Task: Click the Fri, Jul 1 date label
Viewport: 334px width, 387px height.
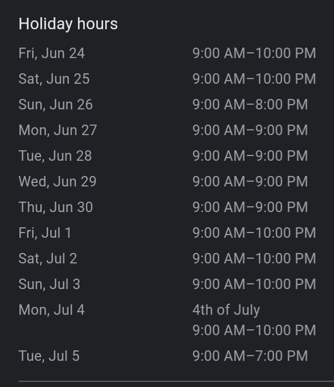Action: click(x=45, y=233)
